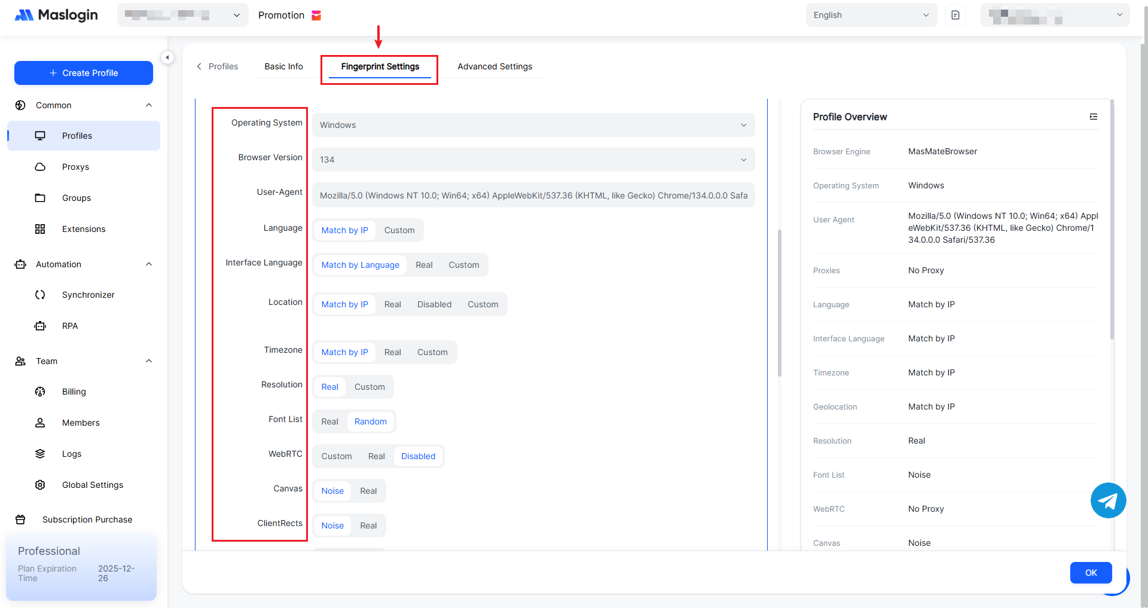Collapse the sidebar with the arrow icon
The height and width of the screenshot is (608, 1148).
pos(167,57)
